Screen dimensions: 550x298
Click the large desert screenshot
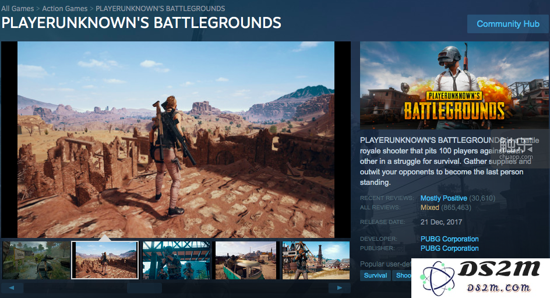tap(176, 140)
